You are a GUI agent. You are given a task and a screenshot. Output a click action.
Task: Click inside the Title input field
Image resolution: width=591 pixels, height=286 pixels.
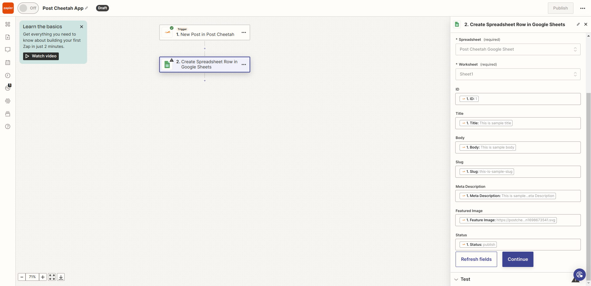(518, 123)
